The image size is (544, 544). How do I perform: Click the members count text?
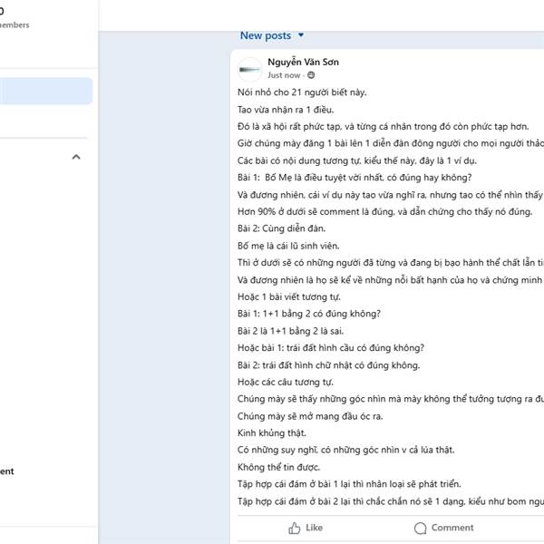(15, 25)
